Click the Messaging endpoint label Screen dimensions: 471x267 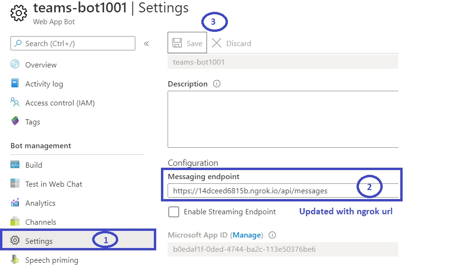[x=204, y=177]
